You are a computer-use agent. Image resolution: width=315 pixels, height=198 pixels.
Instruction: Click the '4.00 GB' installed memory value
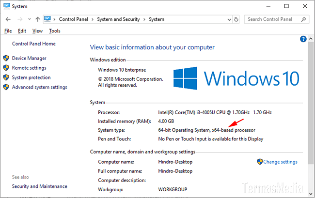coord(166,122)
